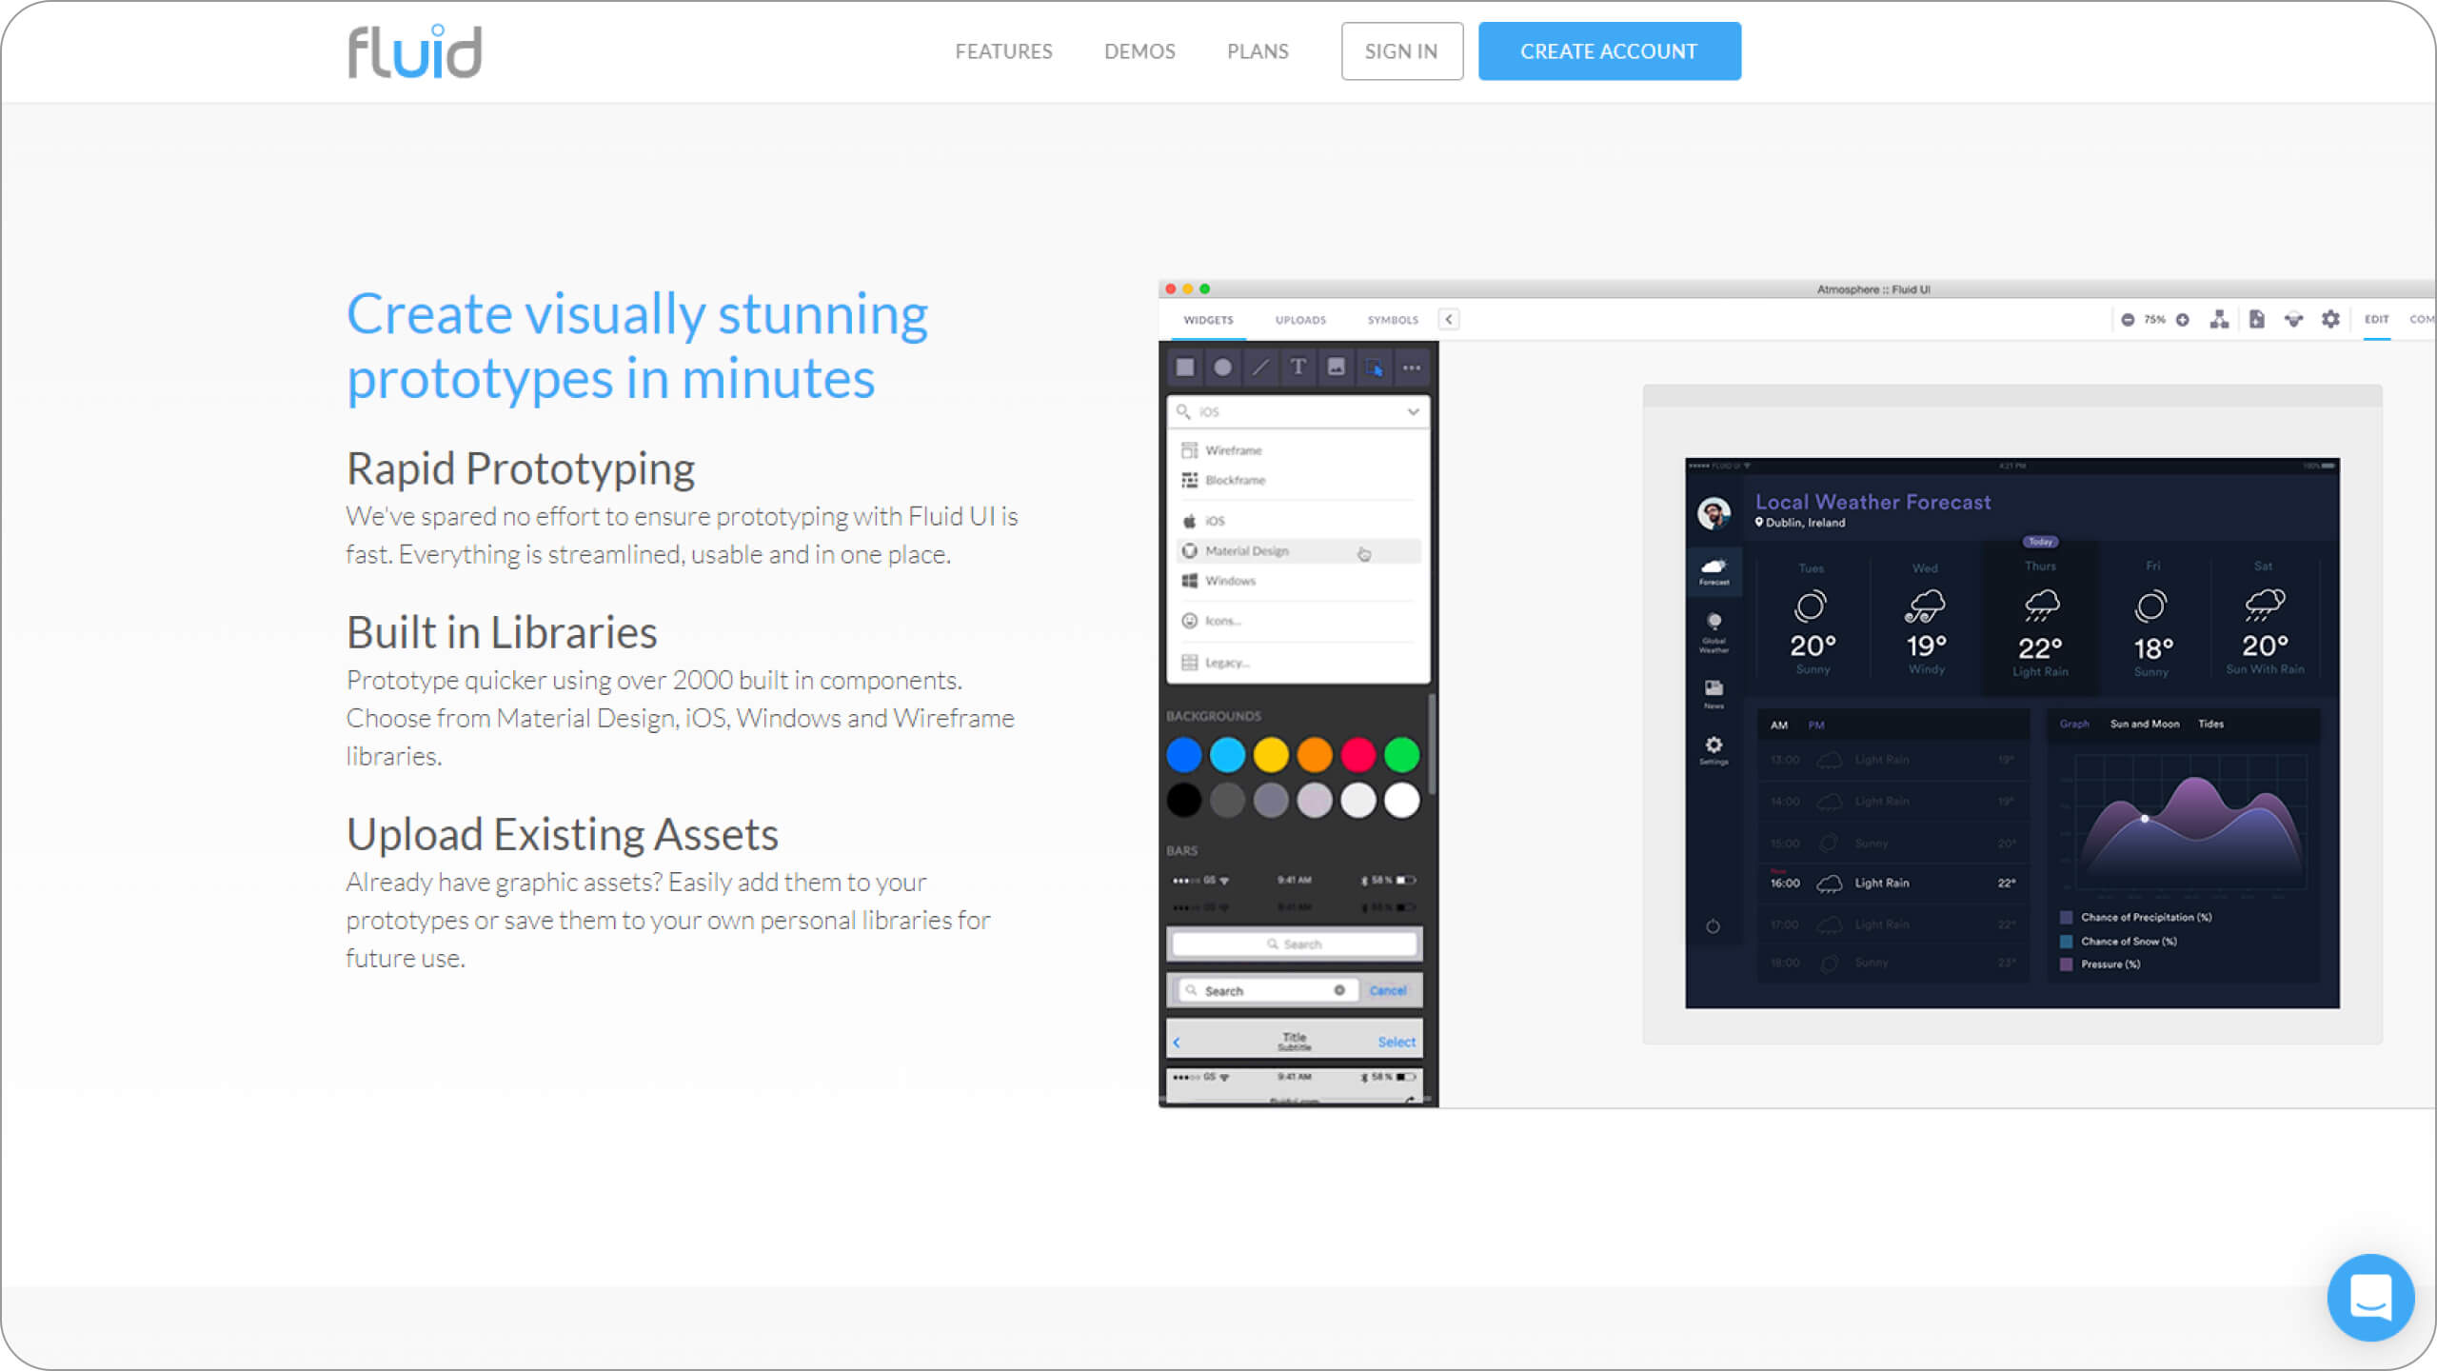The image size is (2437, 1371).
Task: Zoom in with the plus icon
Action: [x=2183, y=320]
